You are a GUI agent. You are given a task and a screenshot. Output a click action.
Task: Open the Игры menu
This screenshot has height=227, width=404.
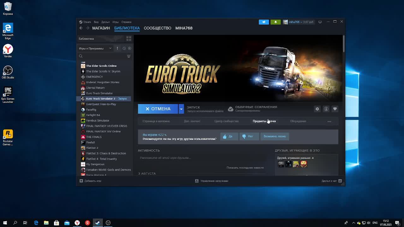(116, 22)
